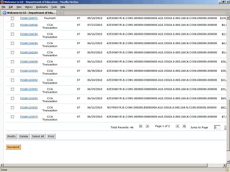Open the History menu
This screenshot has height=172, width=230.
[x=29, y=7]
